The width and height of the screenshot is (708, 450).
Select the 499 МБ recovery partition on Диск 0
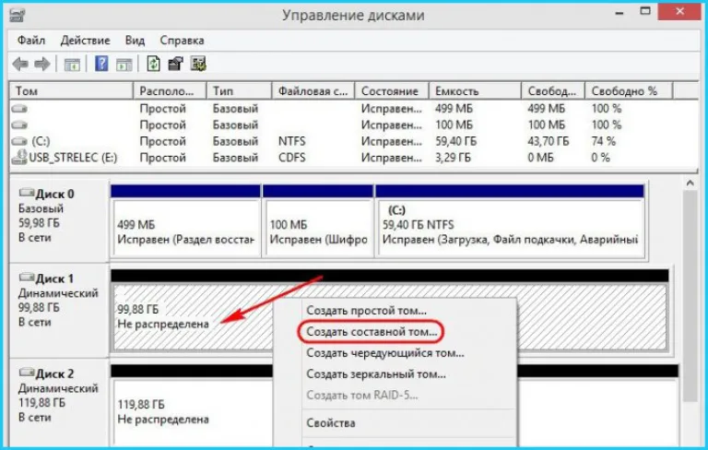coord(185,220)
